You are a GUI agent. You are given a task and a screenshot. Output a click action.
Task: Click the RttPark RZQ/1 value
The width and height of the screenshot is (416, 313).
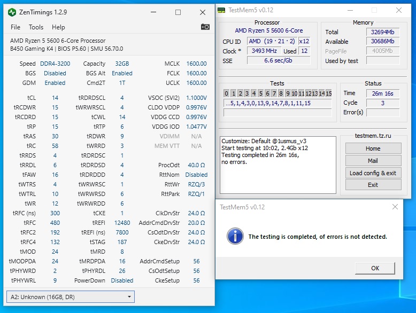tap(196, 194)
